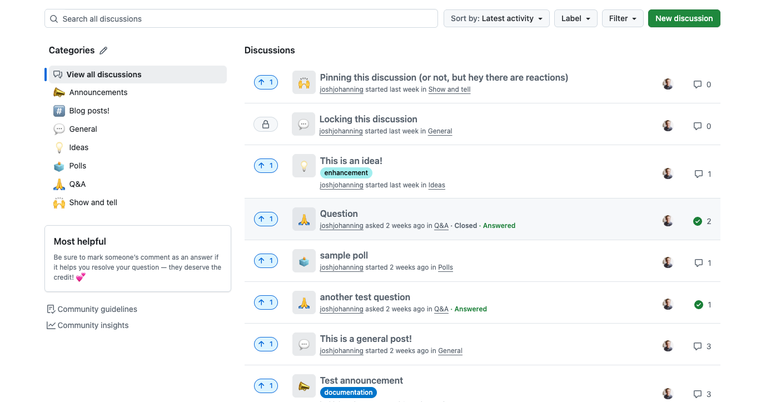
Task: Click the Community insights graph icon
Action: click(51, 325)
